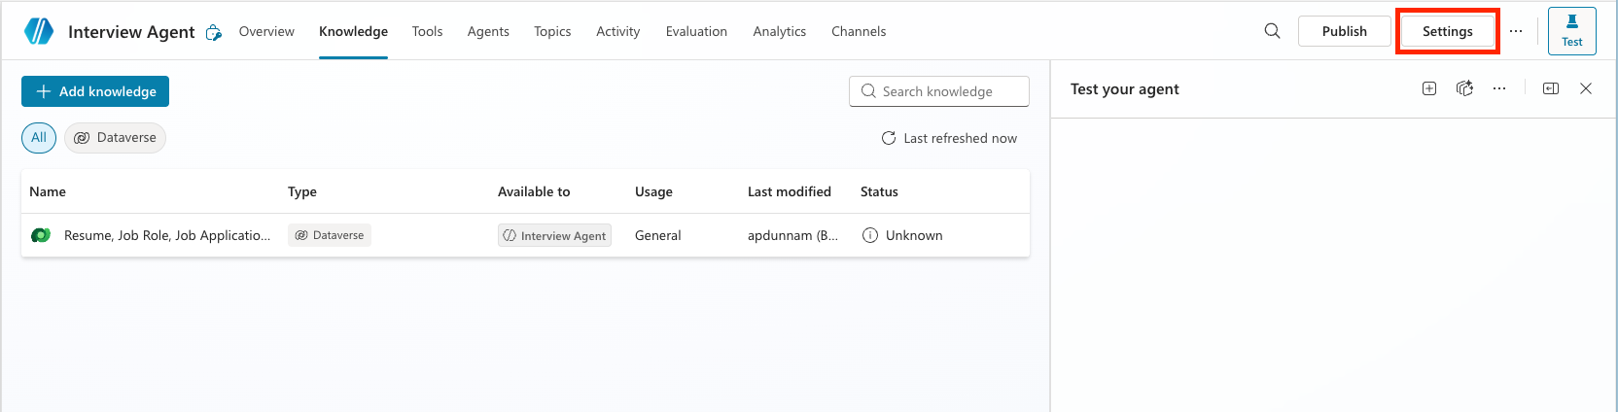Refresh the knowledge list status
The width and height of the screenshot is (1618, 412).
point(889,138)
